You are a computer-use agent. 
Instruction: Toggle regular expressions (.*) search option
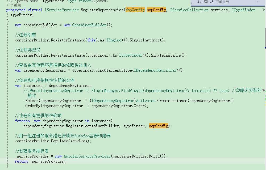coord(212,2)
